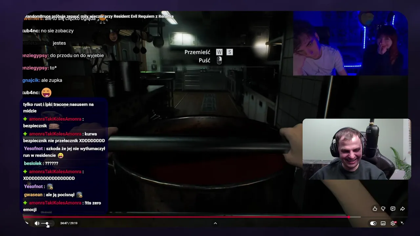420x236 pixels.
Task: Click the video title text at top
Action: point(99,16)
